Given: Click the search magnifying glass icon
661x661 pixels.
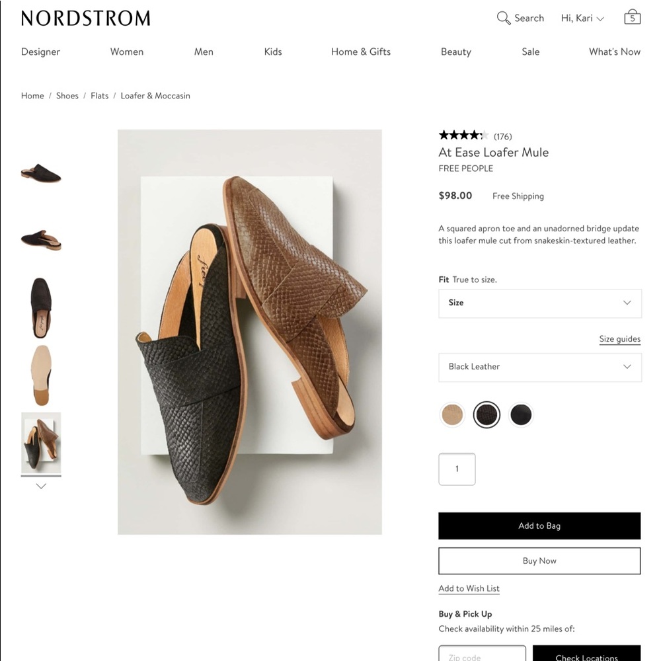Looking at the screenshot, I should click(x=504, y=18).
